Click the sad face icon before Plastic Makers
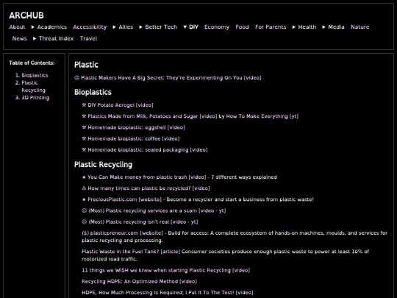 pos(76,78)
